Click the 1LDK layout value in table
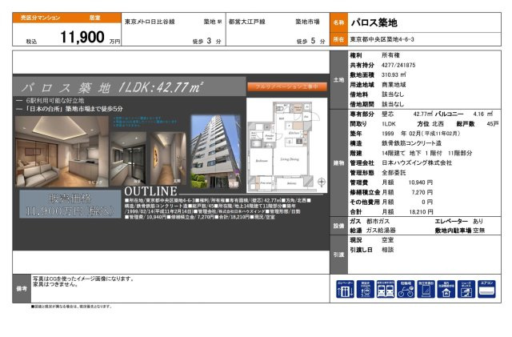Image resolution: width=512 pixels, height=337 pixels. (389, 124)
